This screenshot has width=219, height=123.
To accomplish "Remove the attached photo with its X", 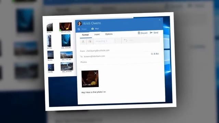I will [95, 73].
